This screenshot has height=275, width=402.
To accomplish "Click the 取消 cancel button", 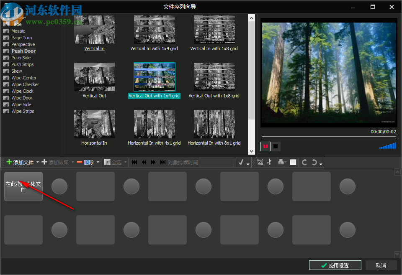I will click(381, 265).
